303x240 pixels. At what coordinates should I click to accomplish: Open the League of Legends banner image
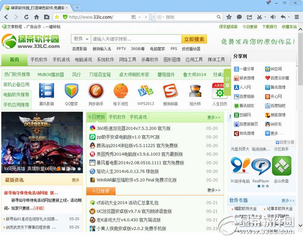42,142
